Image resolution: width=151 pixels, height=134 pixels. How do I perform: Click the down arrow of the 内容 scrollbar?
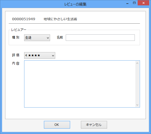(x=137, y=105)
